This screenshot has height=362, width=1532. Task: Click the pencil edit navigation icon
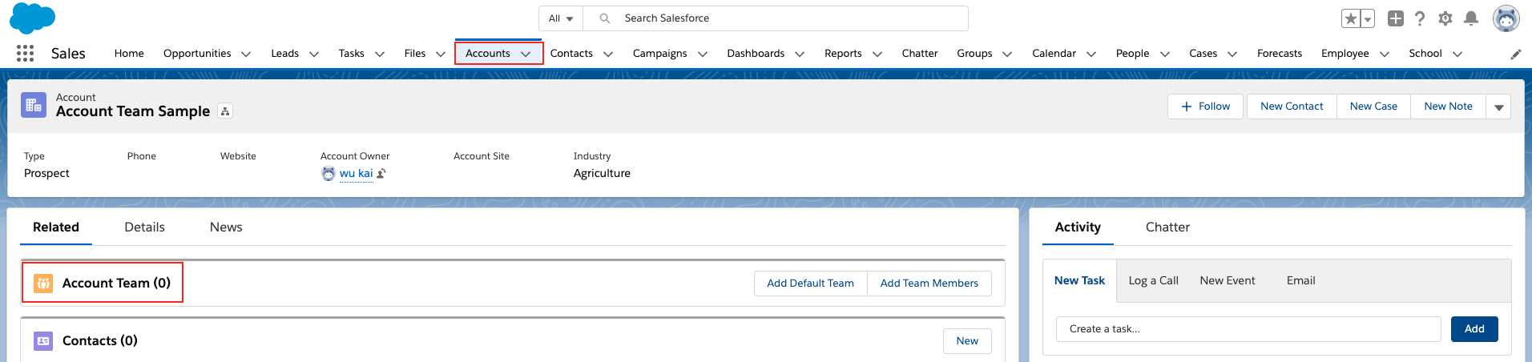(x=1516, y=54)
